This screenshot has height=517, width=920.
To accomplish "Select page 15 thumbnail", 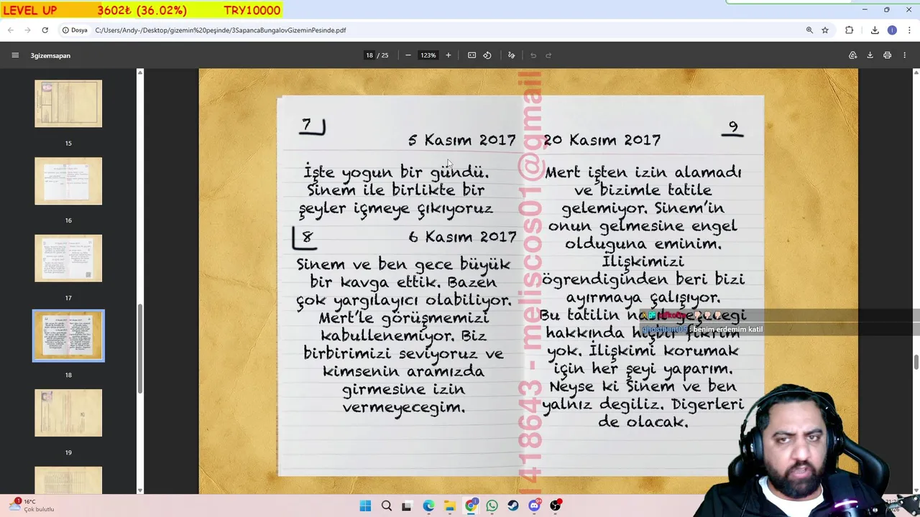I will click(68, 103).
